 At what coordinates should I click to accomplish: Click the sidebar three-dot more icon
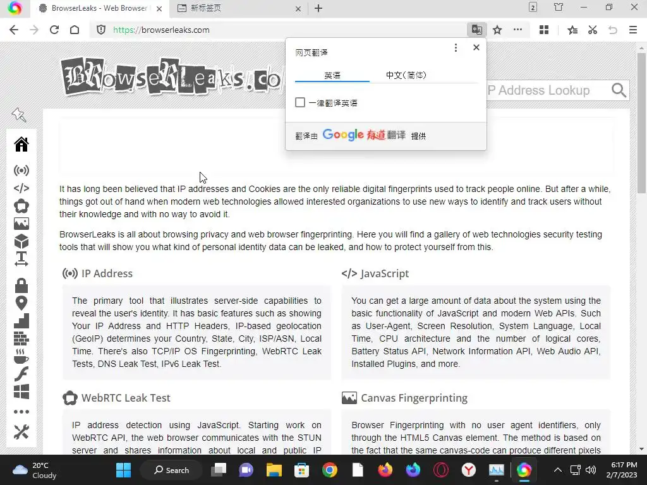pos(21,412)
